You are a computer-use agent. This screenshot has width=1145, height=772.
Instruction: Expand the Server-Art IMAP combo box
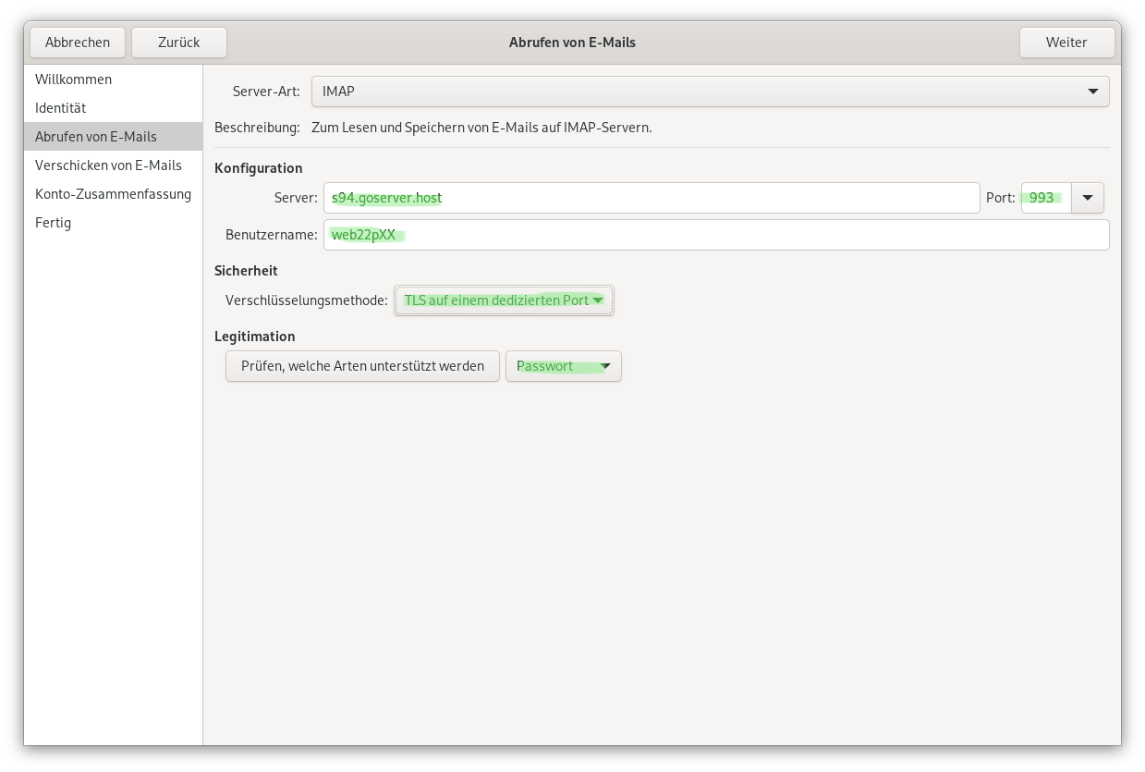709,92
